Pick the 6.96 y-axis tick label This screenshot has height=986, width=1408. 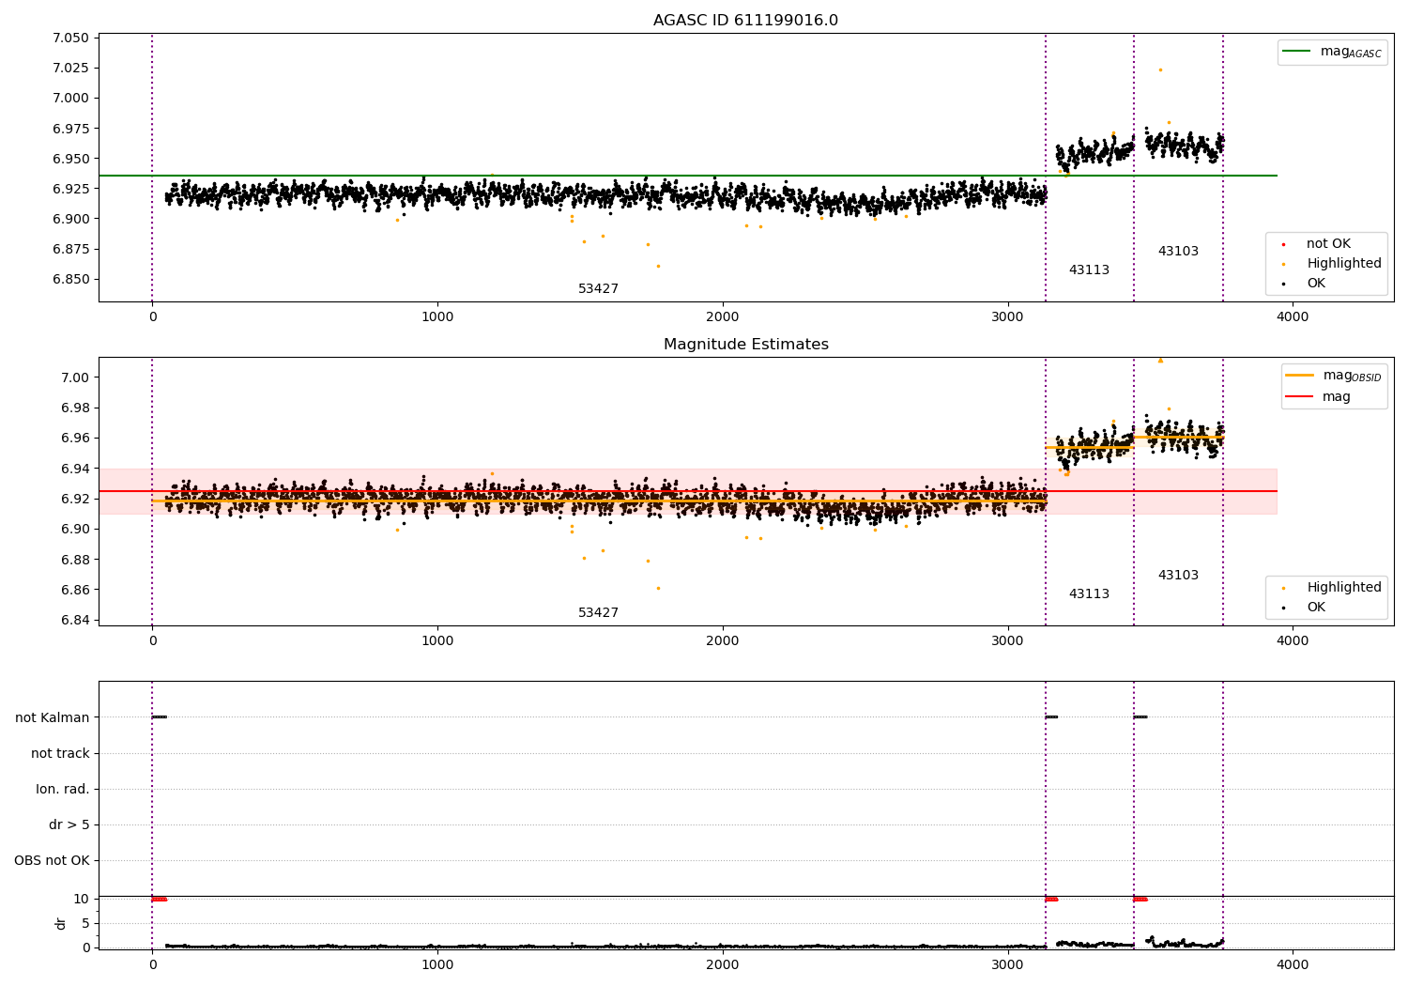(75, 439)
